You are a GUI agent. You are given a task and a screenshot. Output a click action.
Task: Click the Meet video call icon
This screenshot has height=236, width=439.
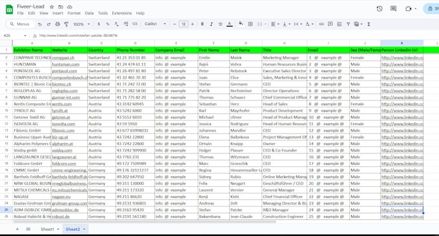[409, 8]
